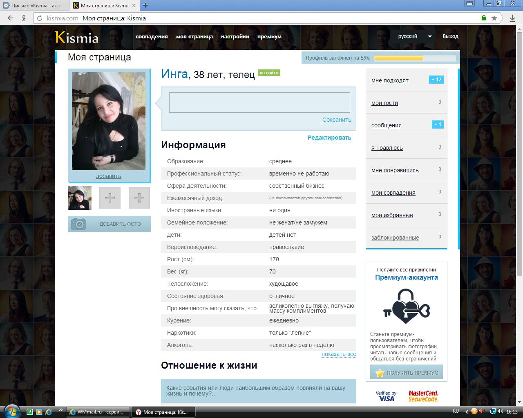Launch Internet Explorer from quick launch

tap(49, 412)
